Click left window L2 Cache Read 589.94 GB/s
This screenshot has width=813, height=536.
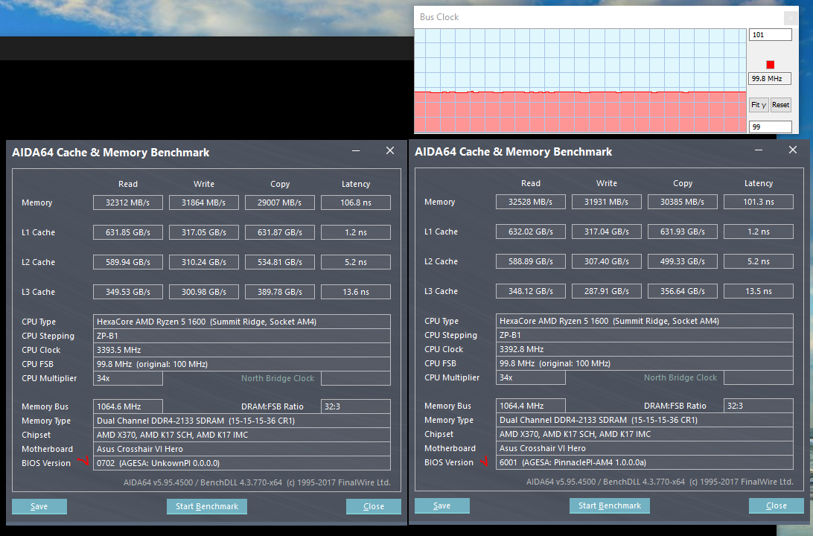127,262
